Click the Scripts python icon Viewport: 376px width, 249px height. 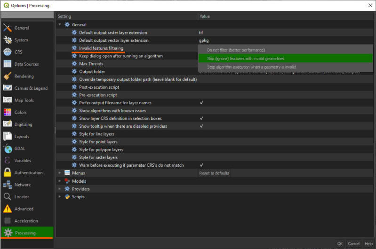click(x=67, y=196)
